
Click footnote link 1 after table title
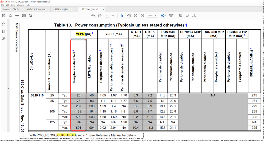click(186, 25)
